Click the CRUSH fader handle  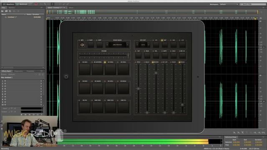pyautogui.click(x=182, y=105)
